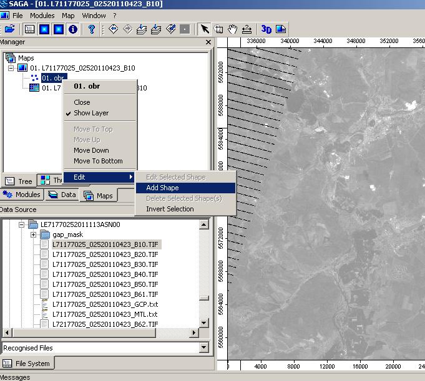
Task: Click Invert Selection in the submenu
Action: coord(170,209)
